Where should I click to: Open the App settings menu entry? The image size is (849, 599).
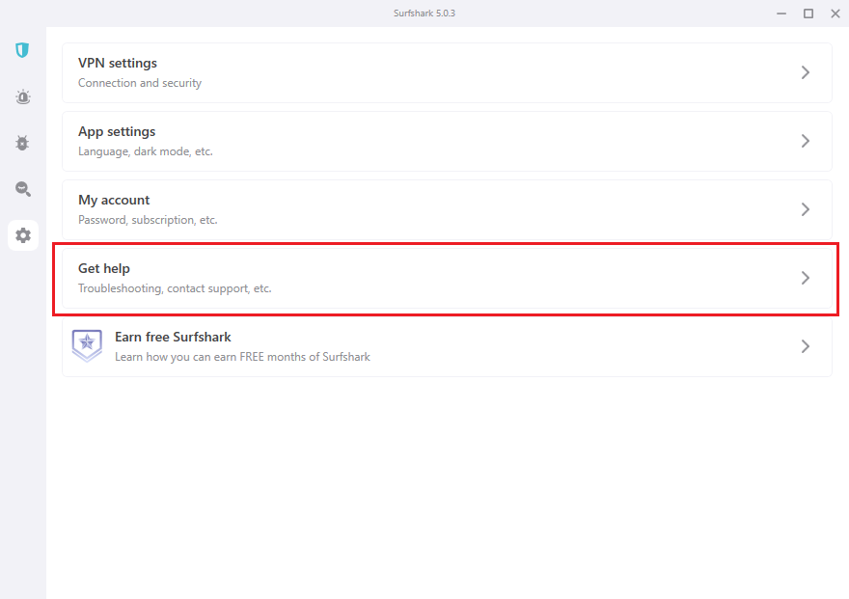pos(117,132)
